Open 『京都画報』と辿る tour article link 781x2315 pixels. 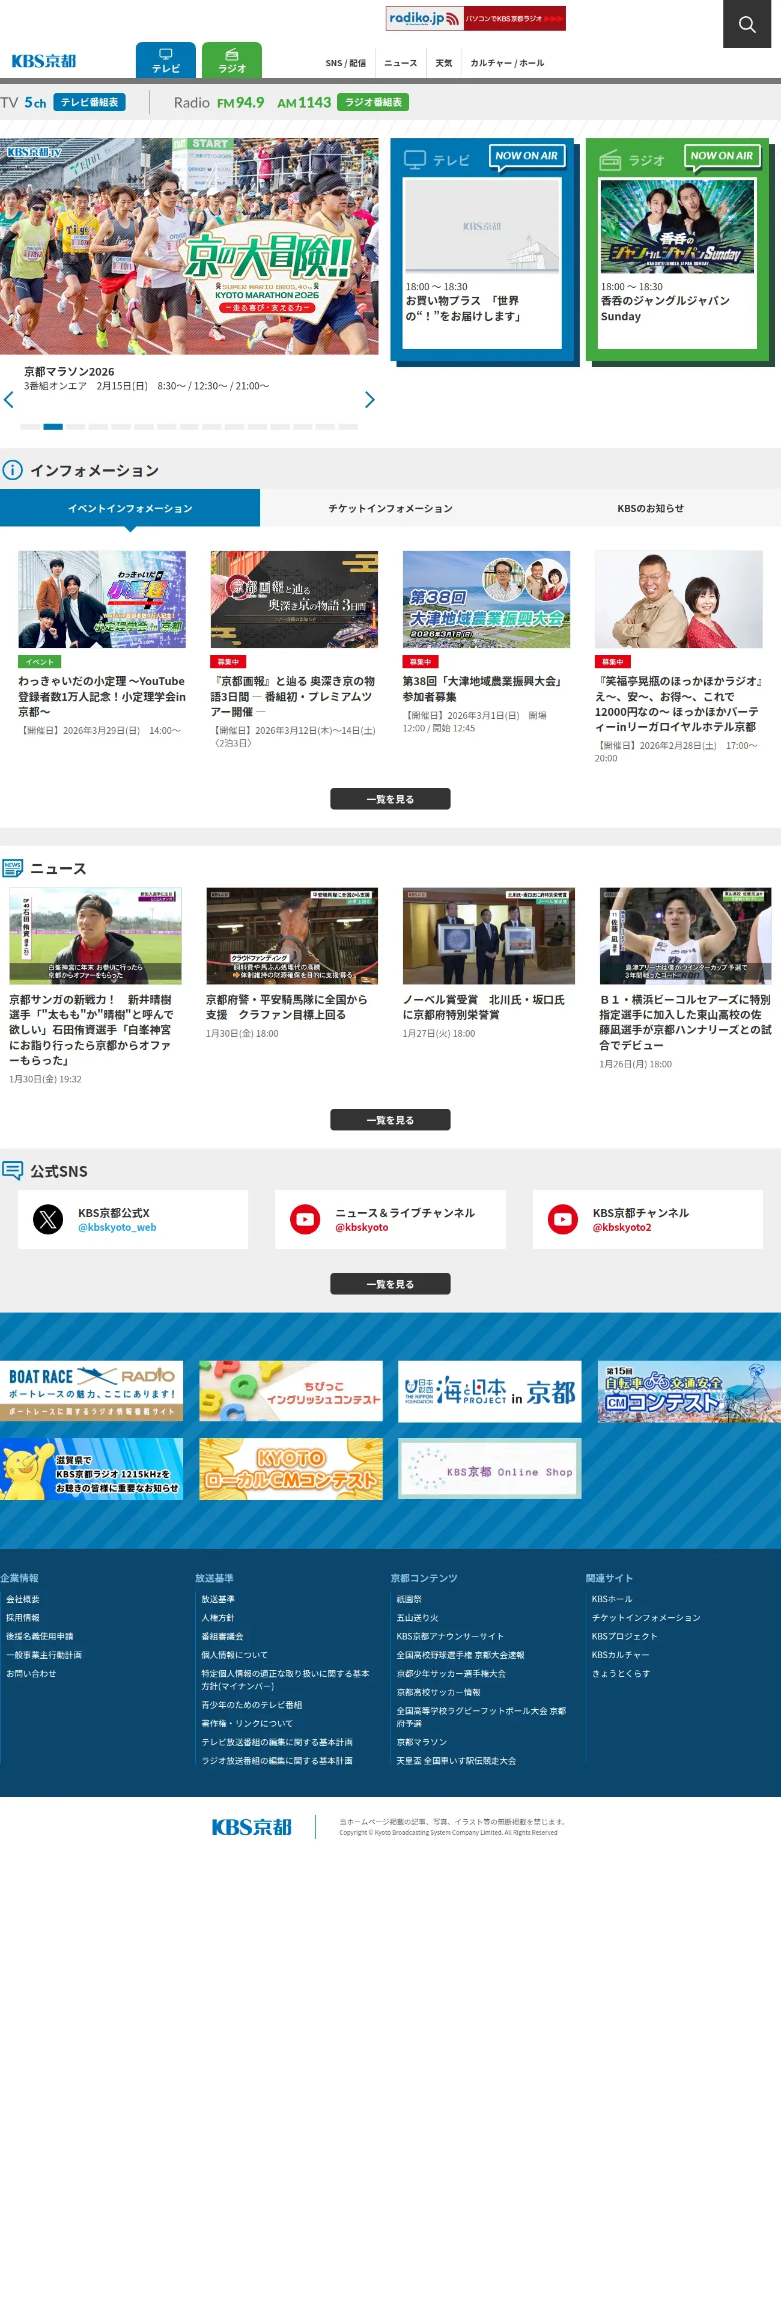click(293, 697)
